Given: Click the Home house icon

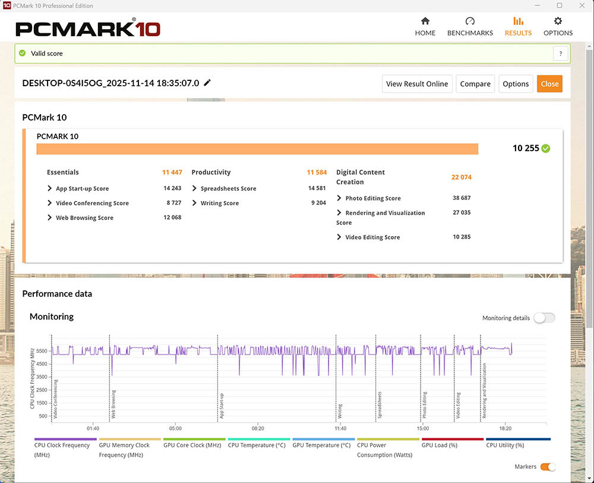Looking at the screenshot, I should pos(425,21).
